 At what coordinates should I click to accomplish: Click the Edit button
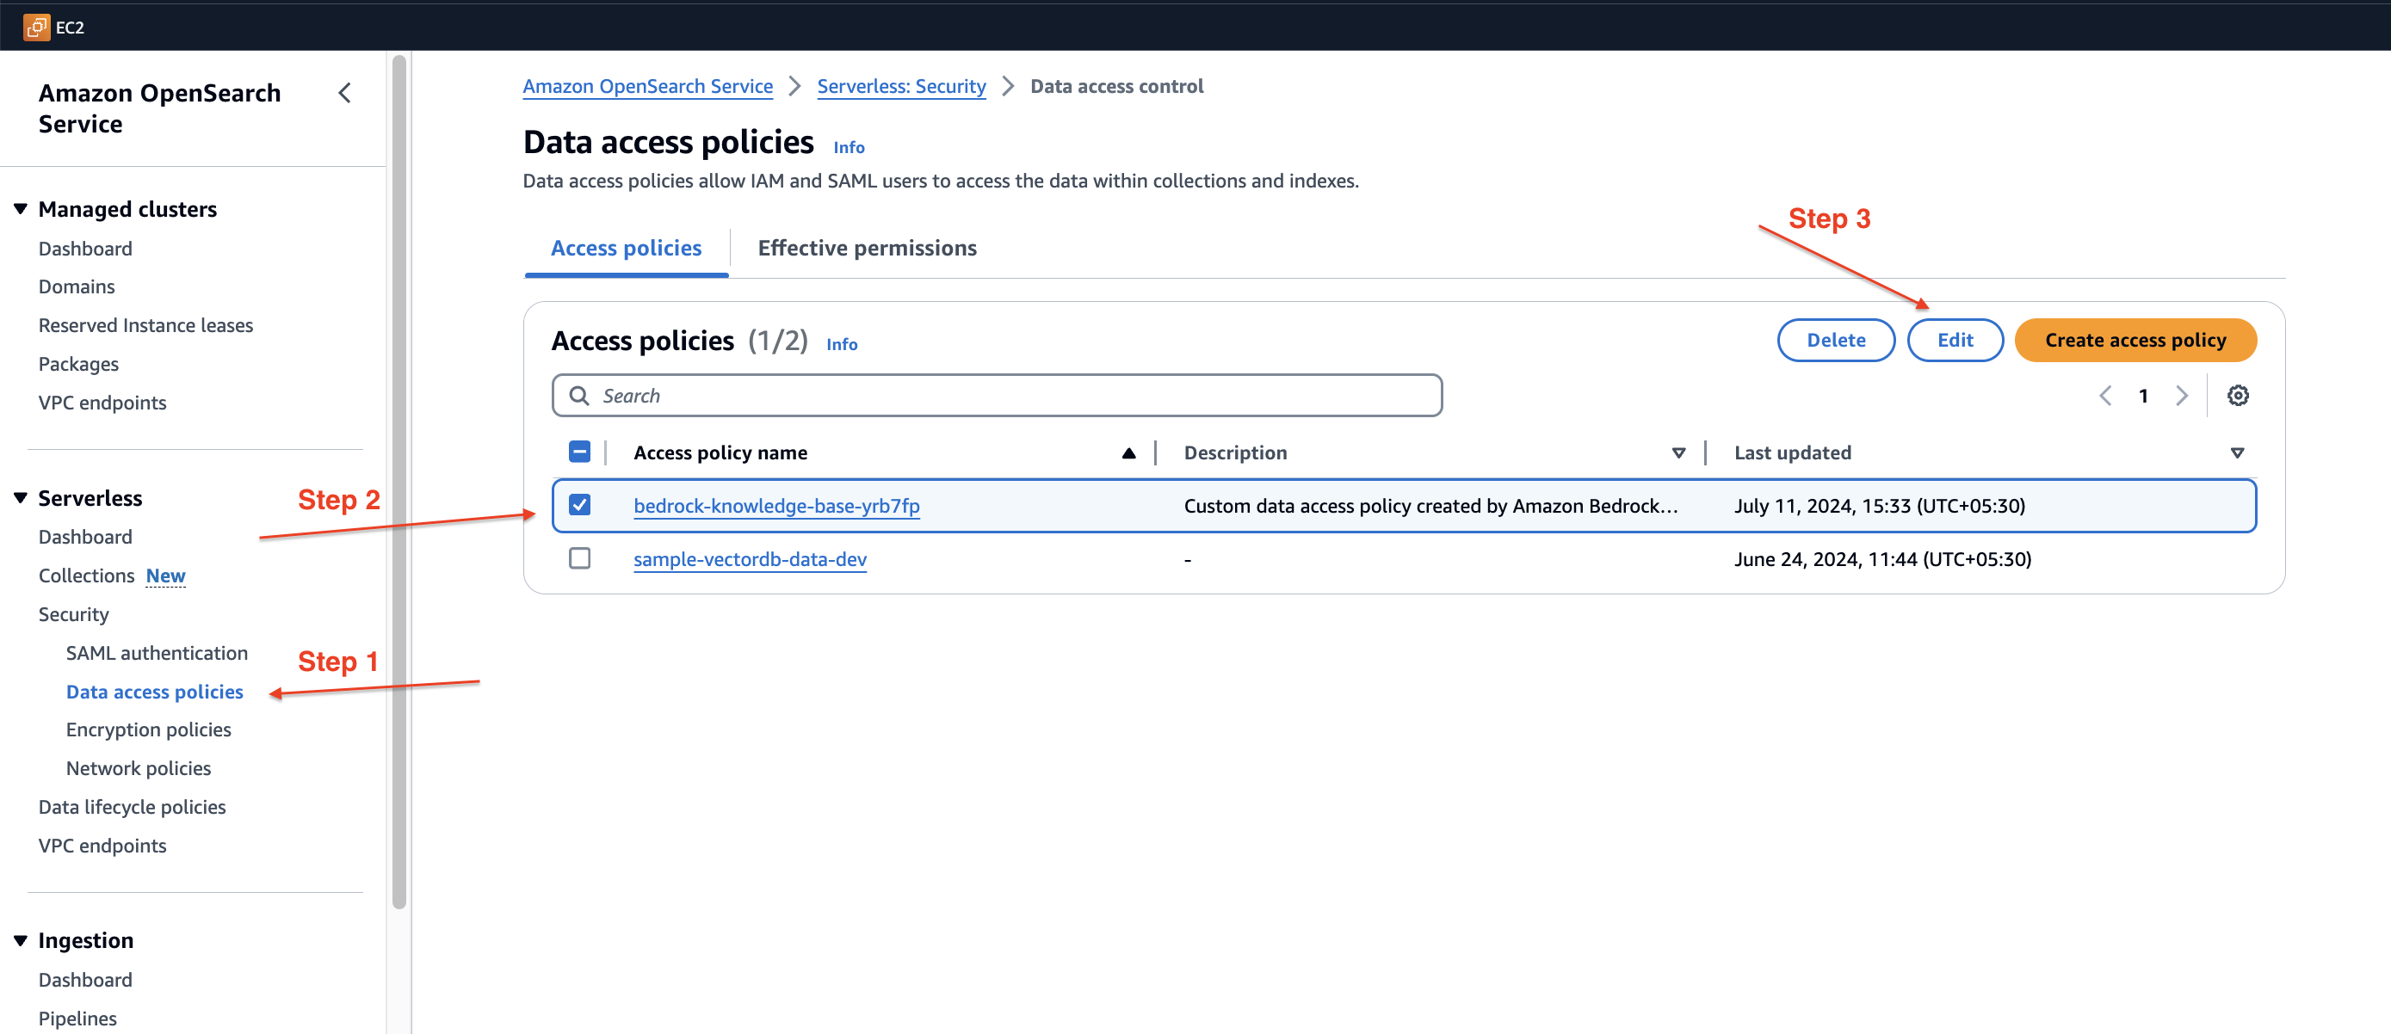(x=1954, y=341)
